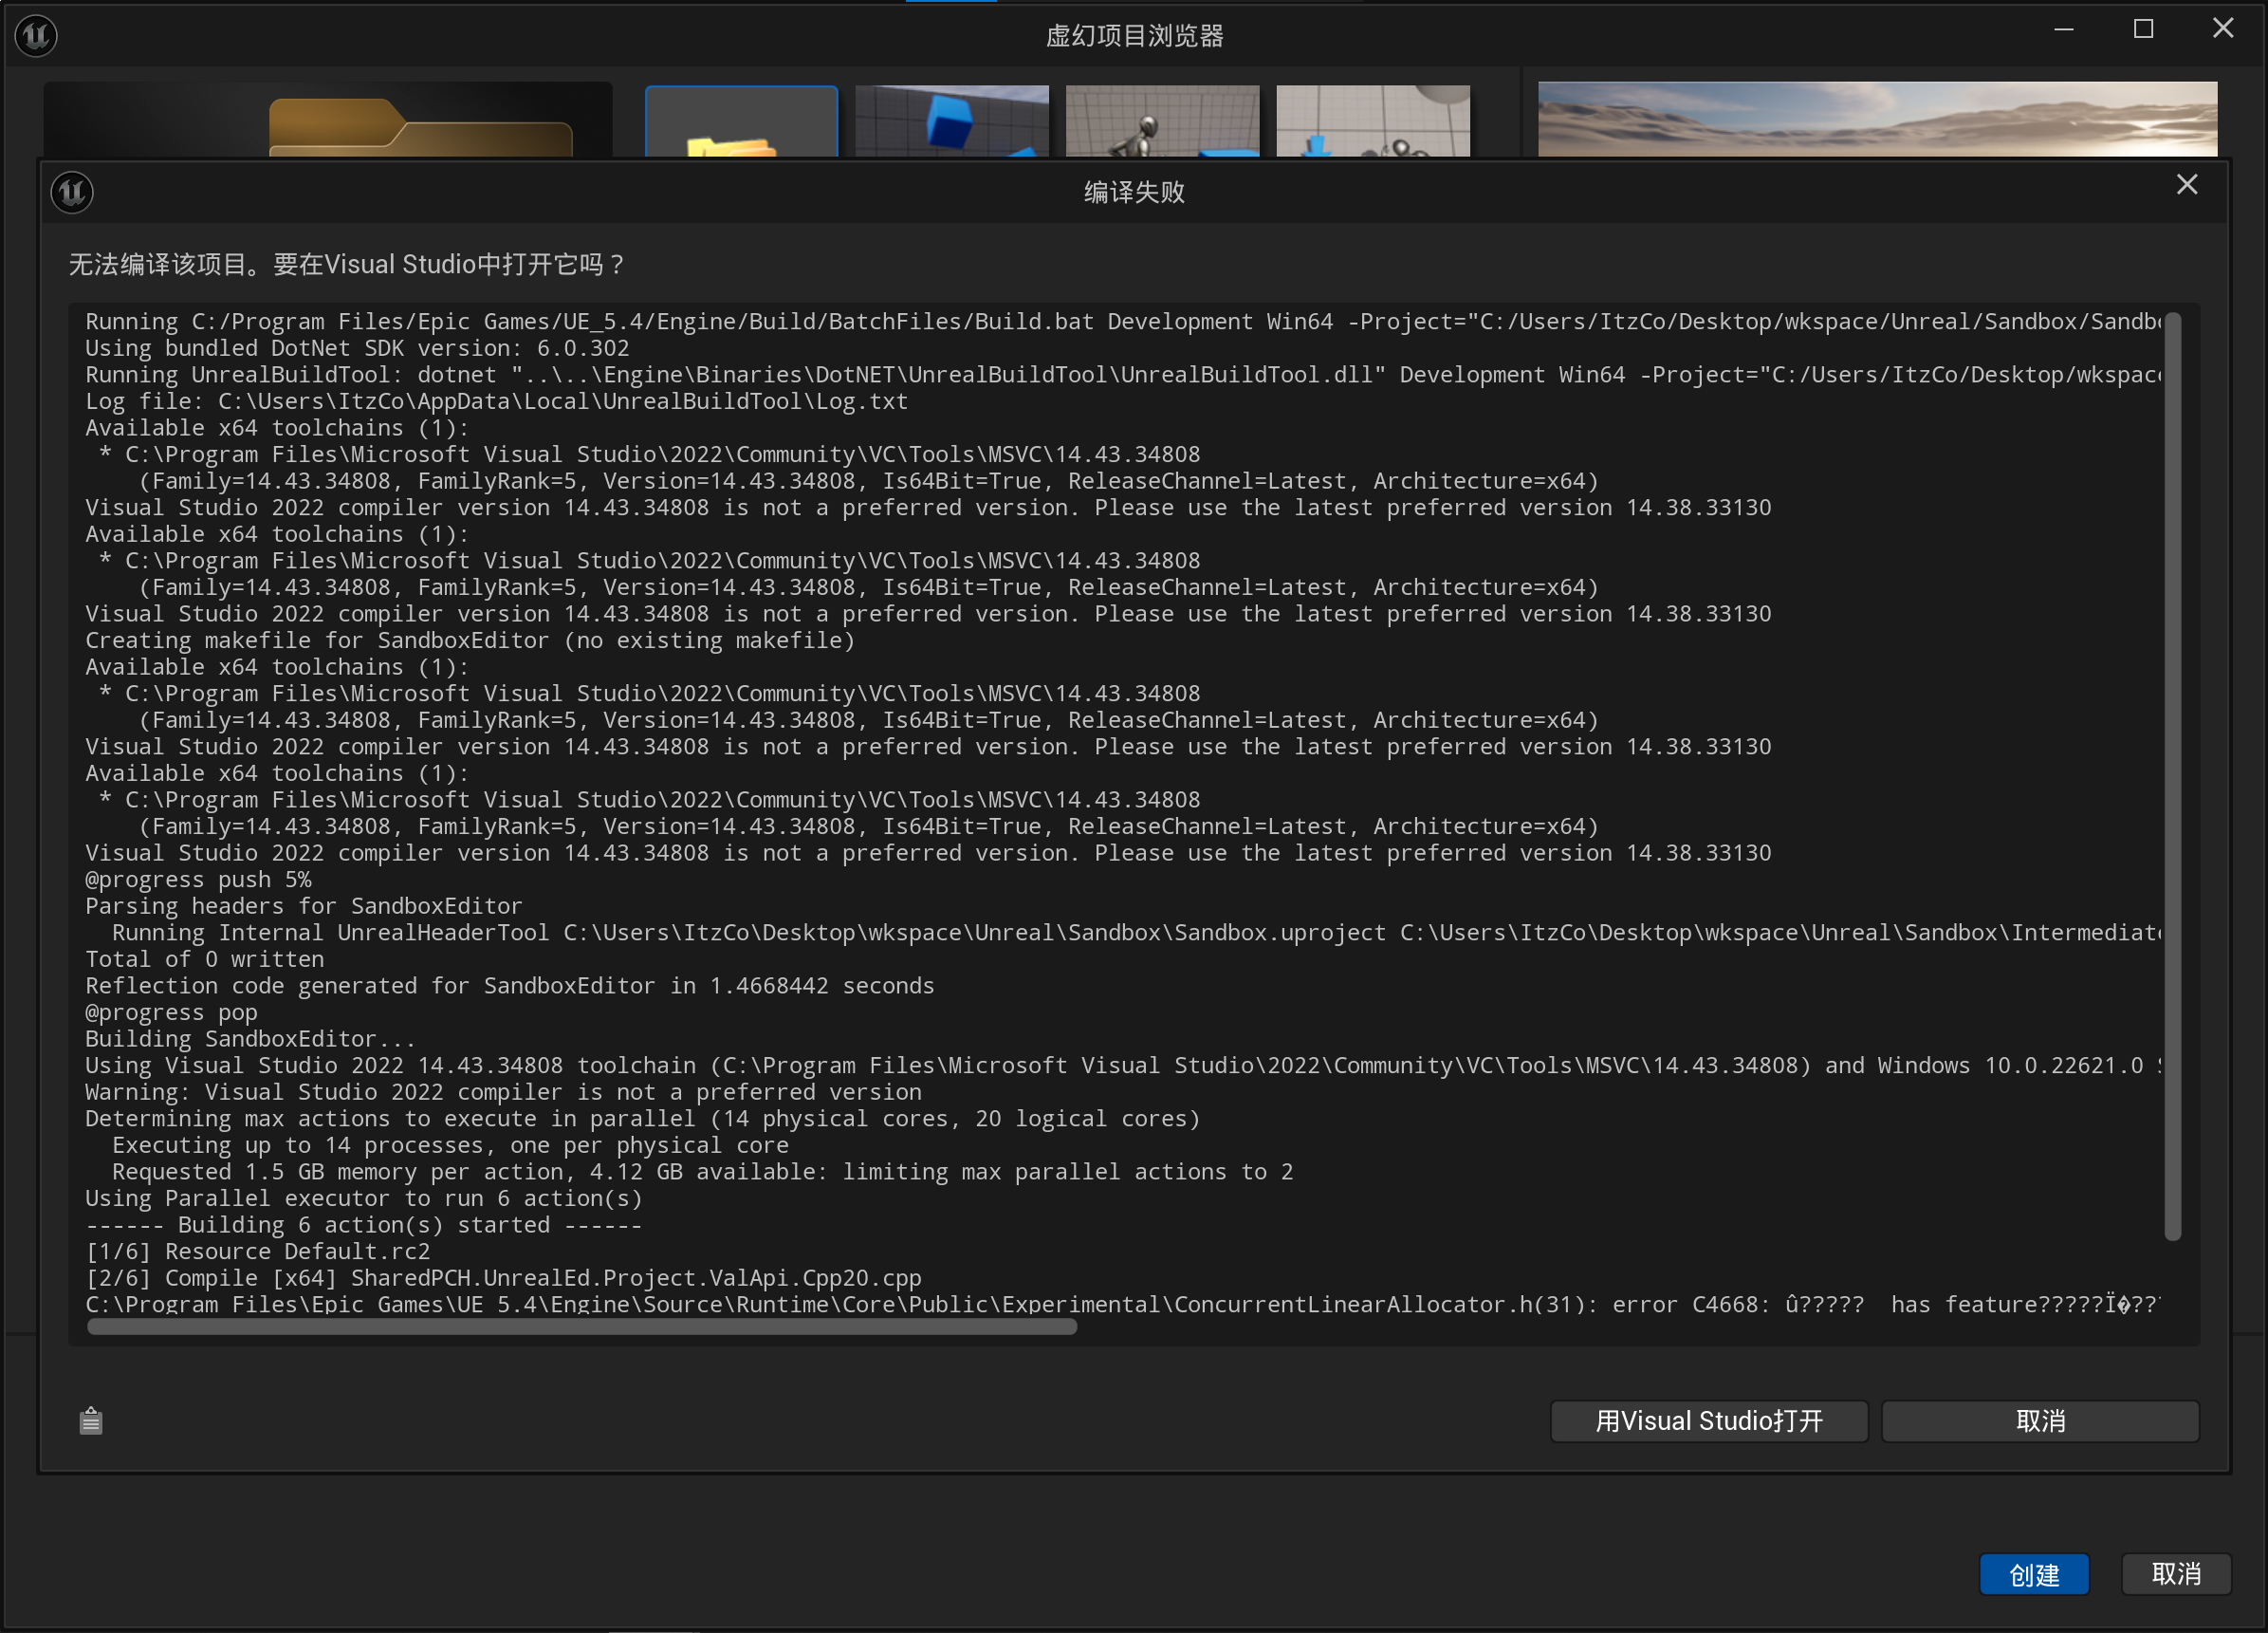The image size is (2268, 1633).
Task: Click 用Visual Studio打开 button
Action: click(x=1708, y=1420)
